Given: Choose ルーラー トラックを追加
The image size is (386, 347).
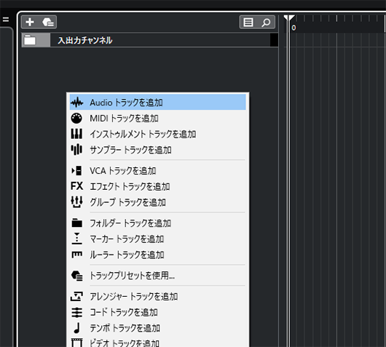Looking at the screenshot, I should point(157,255).
